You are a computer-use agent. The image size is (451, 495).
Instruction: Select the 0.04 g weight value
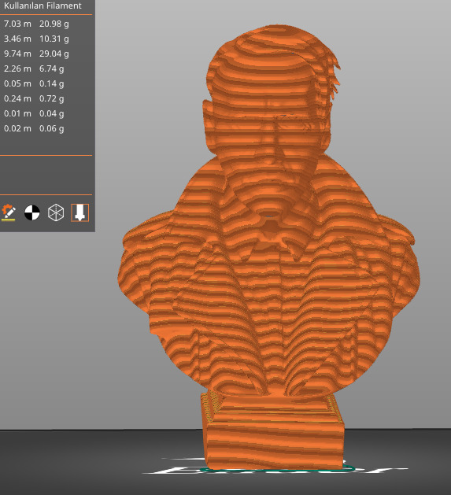(x=51, y=113)
